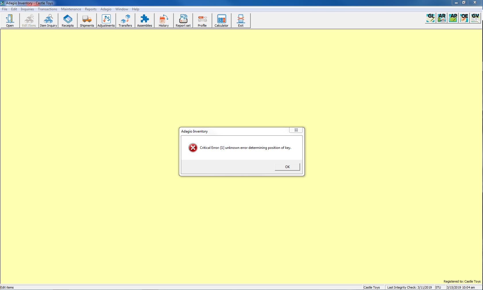This screenshot has width=483, height=290.
Task: Open Item Inquiry from the toolbar
Action: [48, 21]
